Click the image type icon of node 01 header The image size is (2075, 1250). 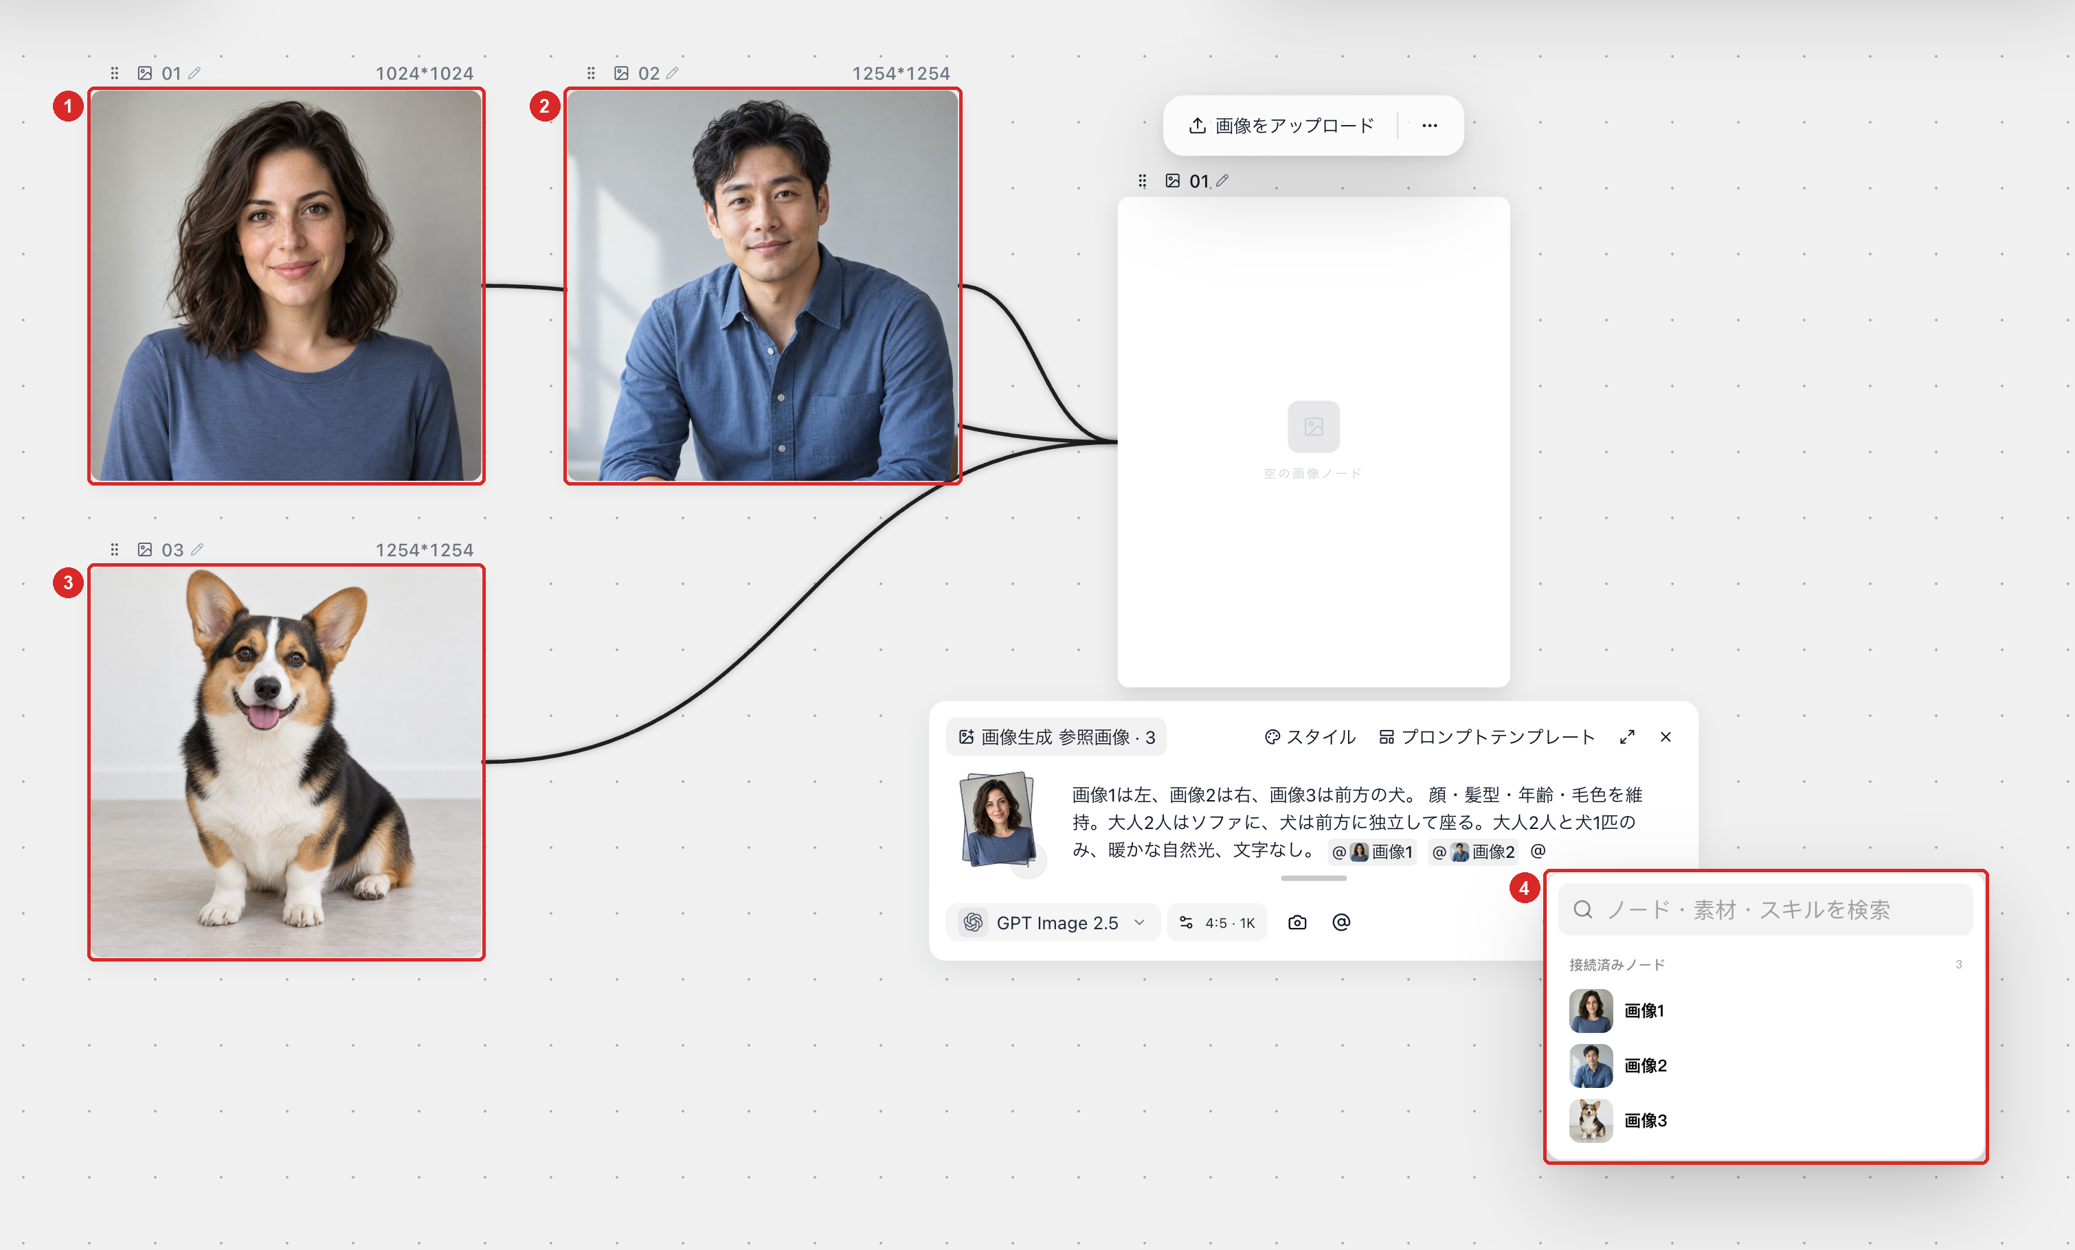145,73
